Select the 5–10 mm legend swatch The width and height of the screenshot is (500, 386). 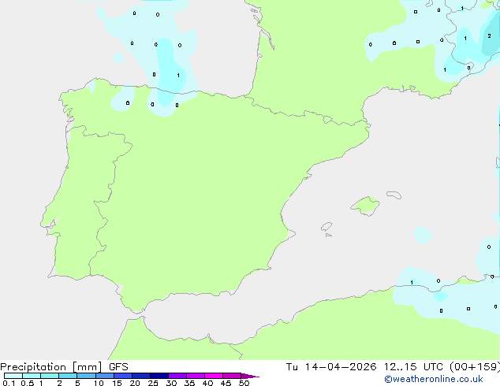86,376
